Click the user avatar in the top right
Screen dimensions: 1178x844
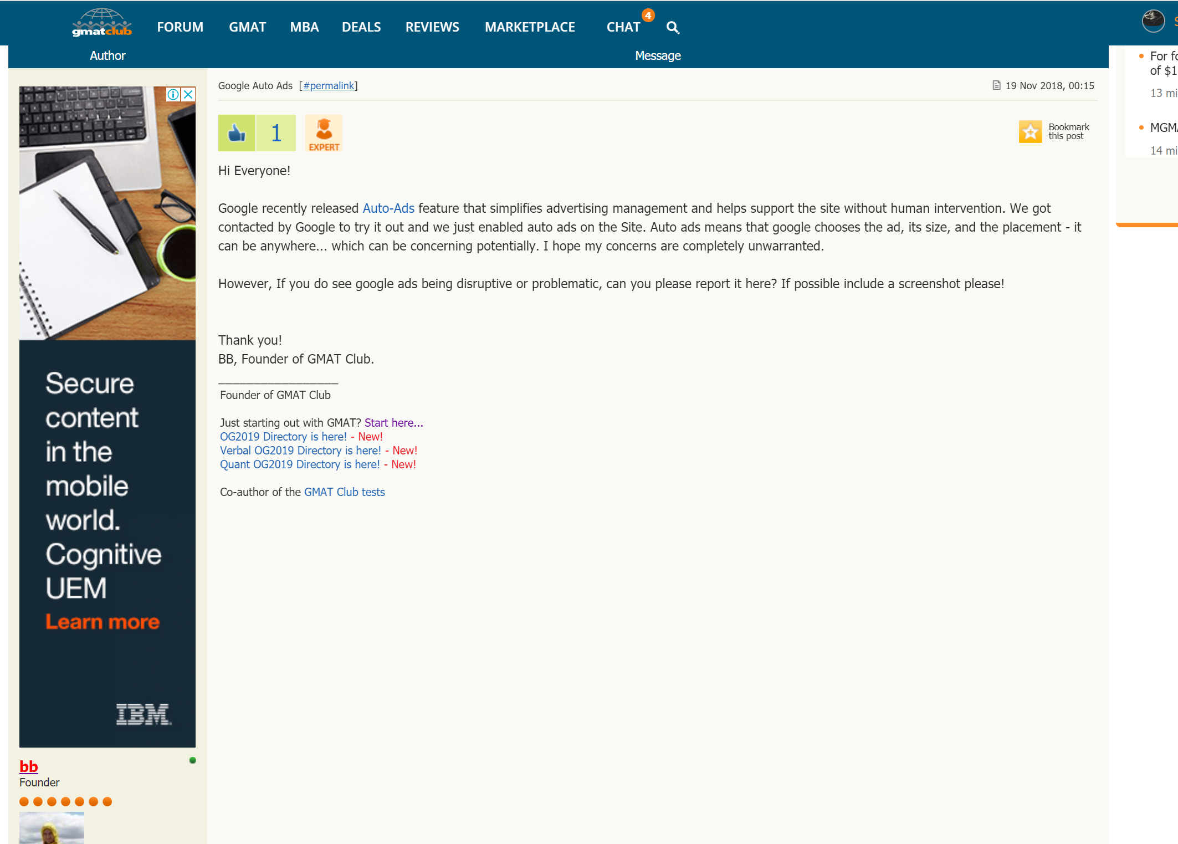(1153, 21)
